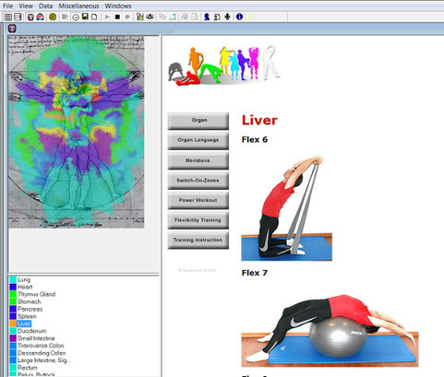Screen dimensions: 444x377
Task: Click the blue person silhouette toolbar icon
Action: tap(207, 17)
